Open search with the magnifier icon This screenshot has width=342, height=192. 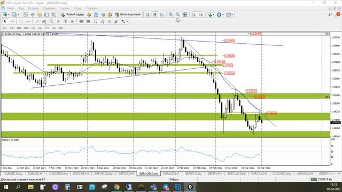coord(330,14)
